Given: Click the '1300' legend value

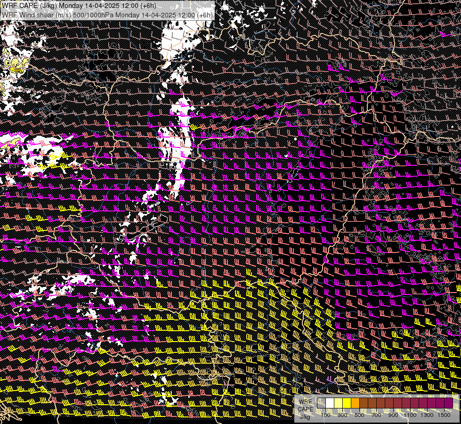Looking at the screenshot, I should pos(427,415).
